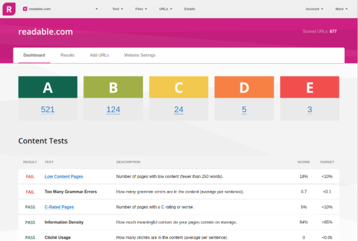Click the Content Tests heading
This screenshot has width=358, height=241.
pyautogui.click(x=43, y=141)
